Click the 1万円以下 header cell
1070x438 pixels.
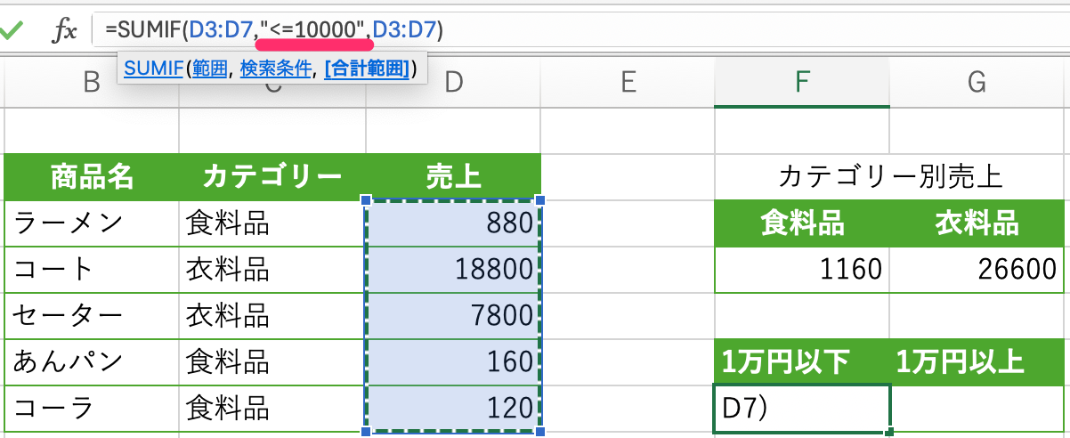(x=802, y=361)
